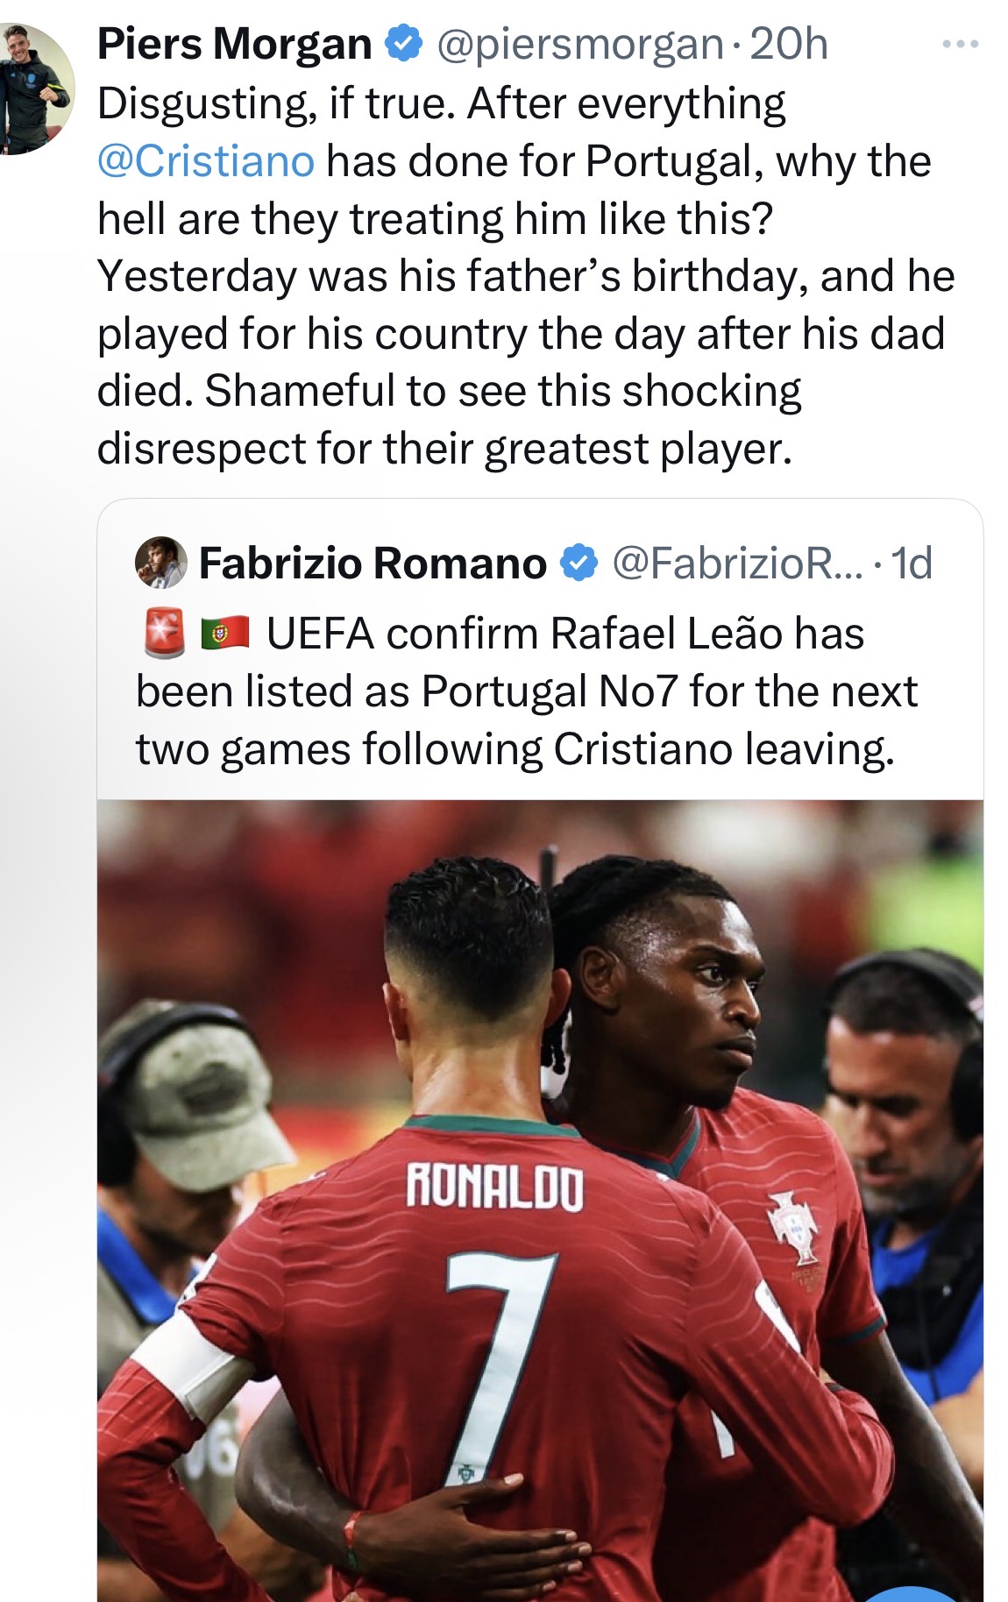1008x1602 pixels.
Task: Open the quoted tweet text about Rafael Leão
Action: (526, 691)
